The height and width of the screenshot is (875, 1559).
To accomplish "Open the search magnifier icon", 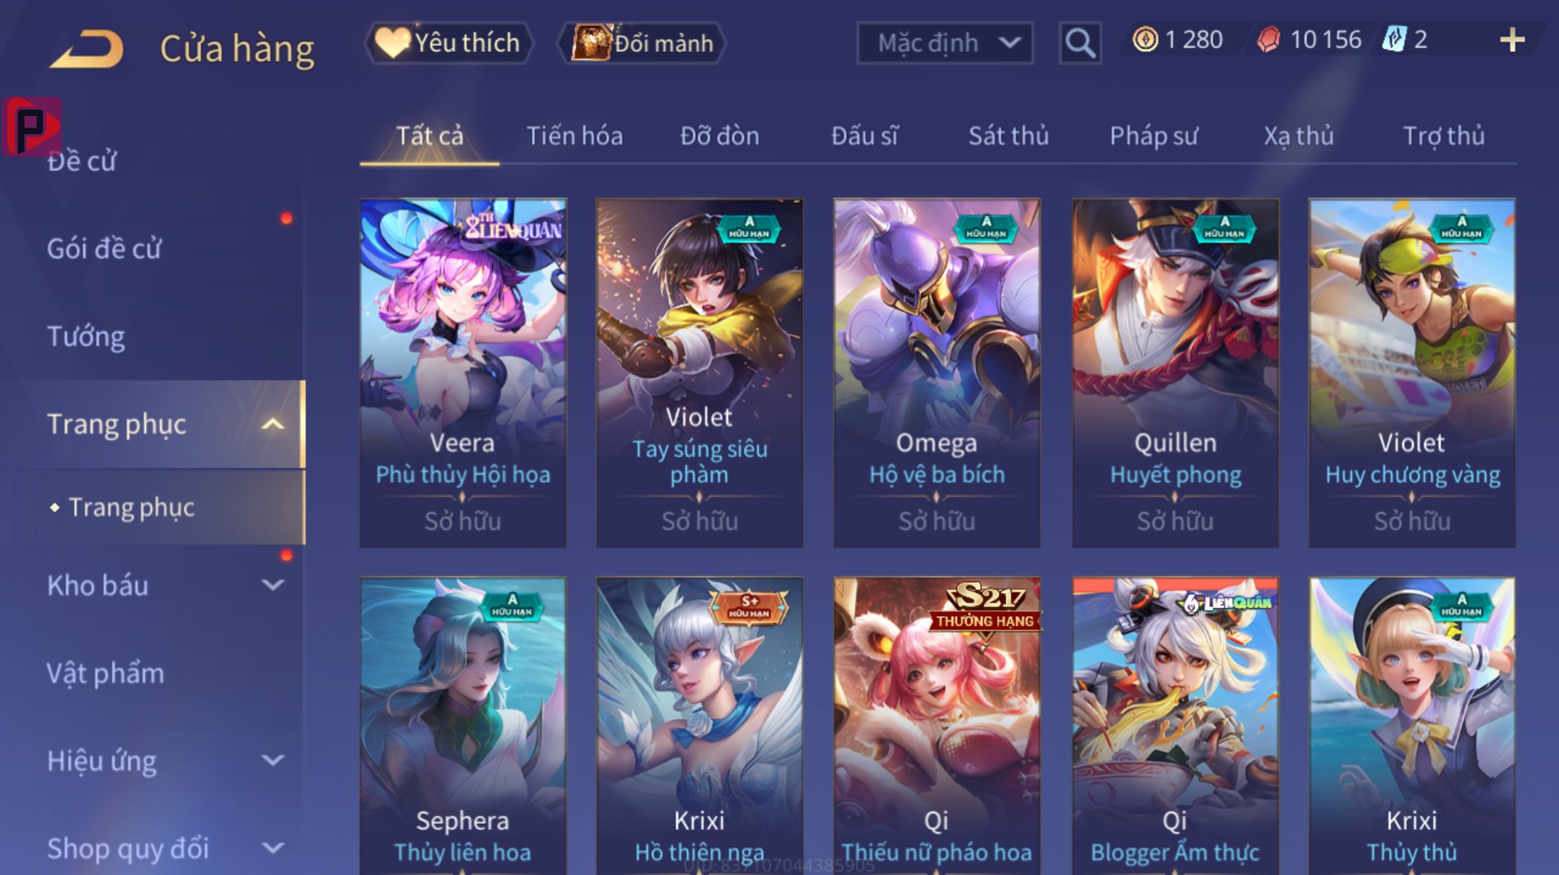I will (x=1080, y=42).
